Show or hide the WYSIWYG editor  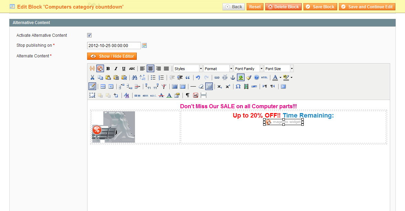coord(112,56)
